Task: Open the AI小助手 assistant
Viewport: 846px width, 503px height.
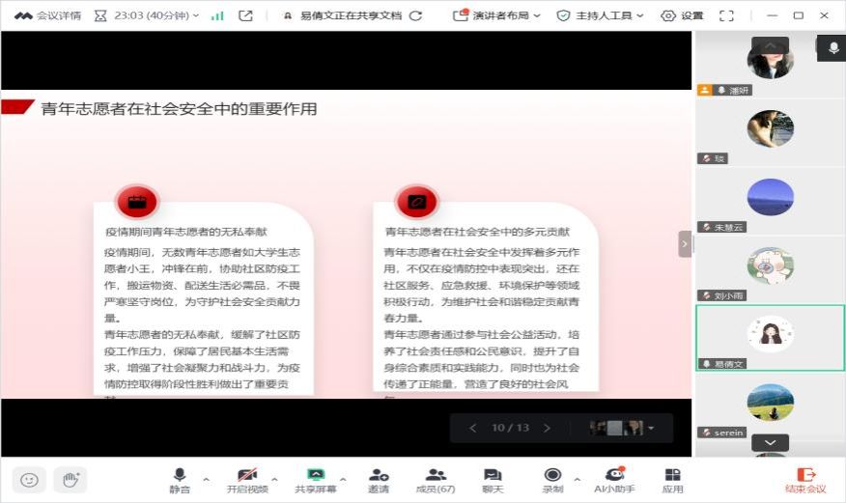Action: [x=614, y=480]
